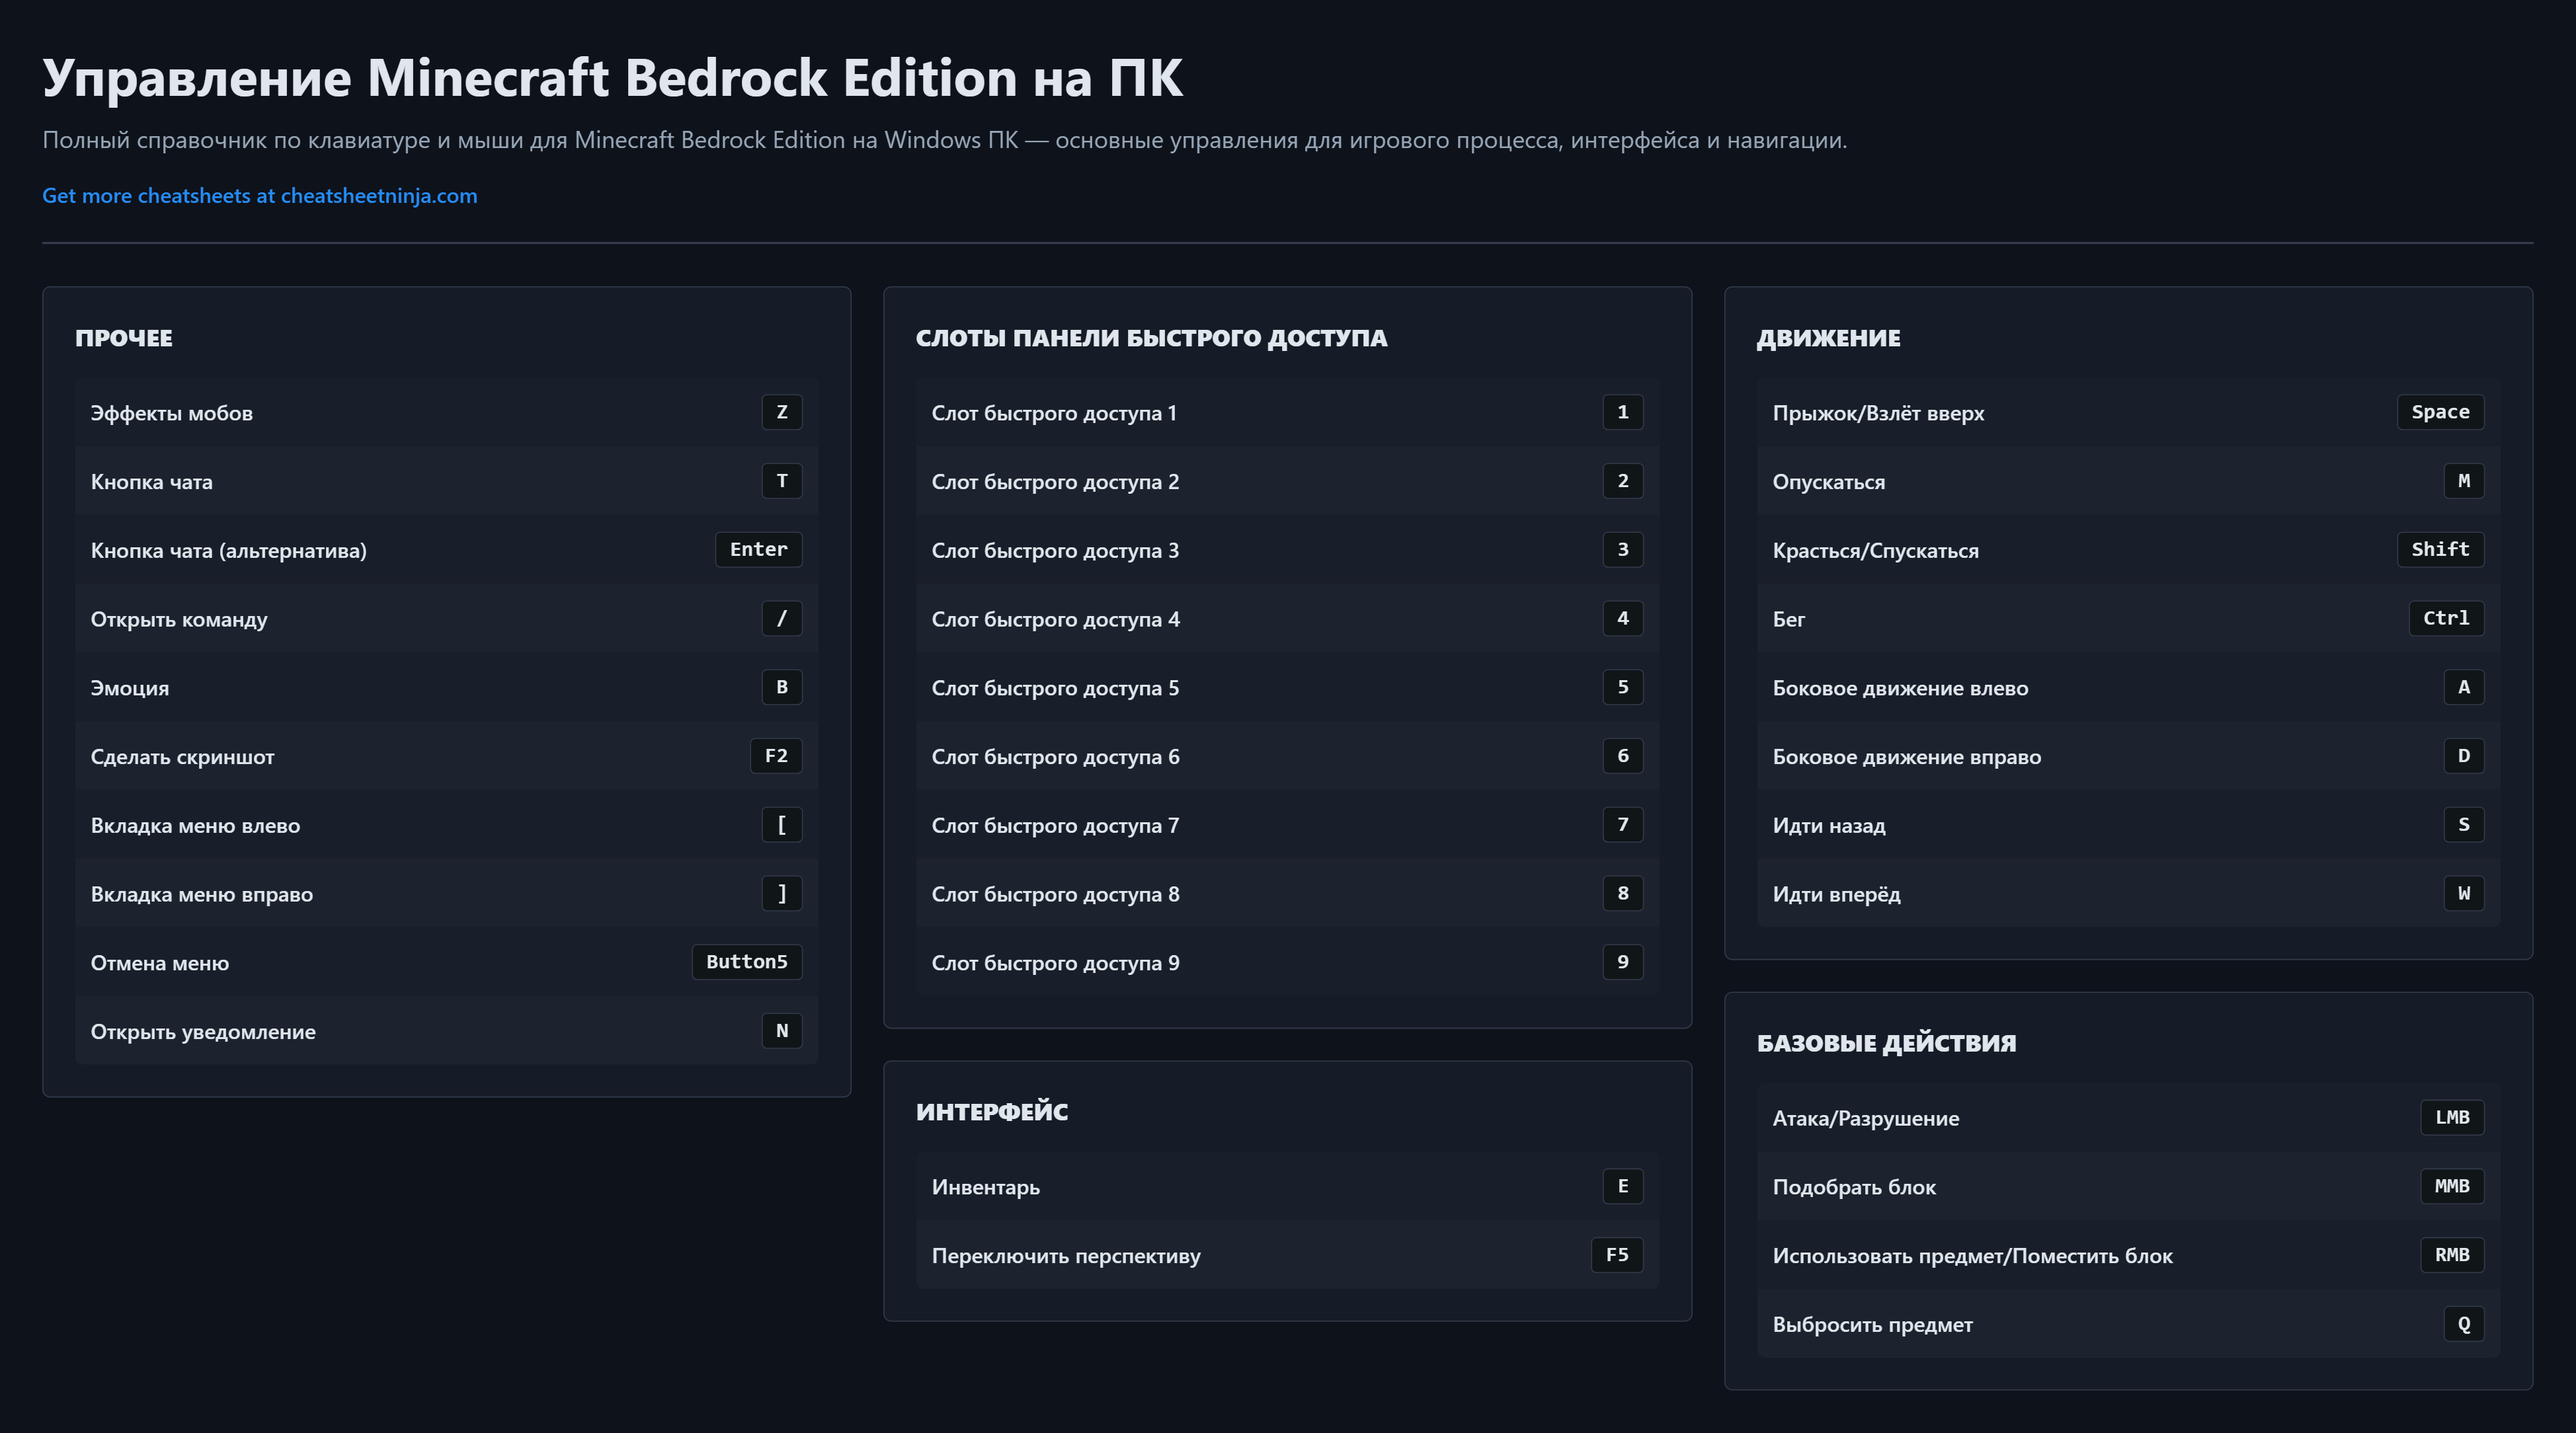2576x1433 pixels.
Task: Click the Space key badge for jumping
Action: [x=2439, y=412]
